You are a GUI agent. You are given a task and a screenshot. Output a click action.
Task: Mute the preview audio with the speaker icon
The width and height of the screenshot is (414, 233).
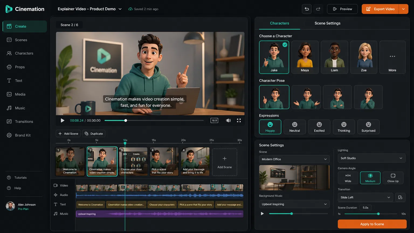tap(228, 120)
